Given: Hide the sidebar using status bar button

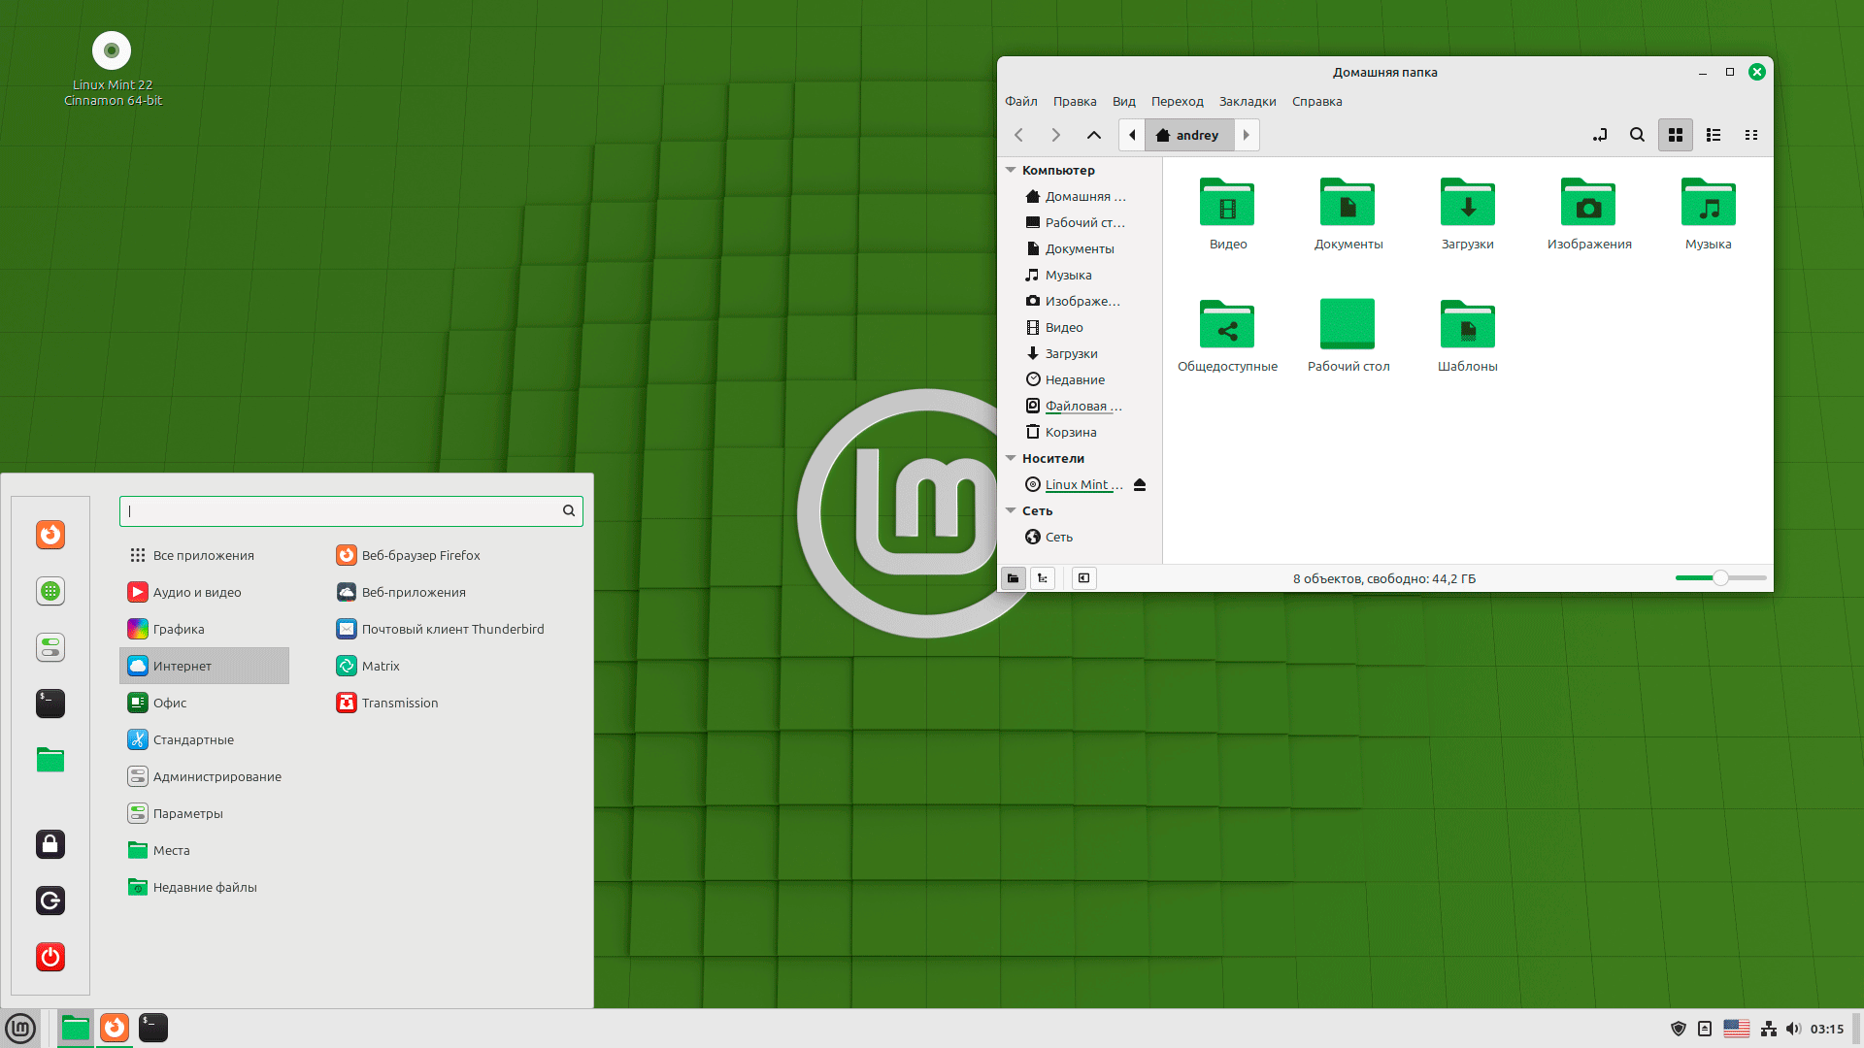Looking at the screenshot, I should coord(1083,578).
